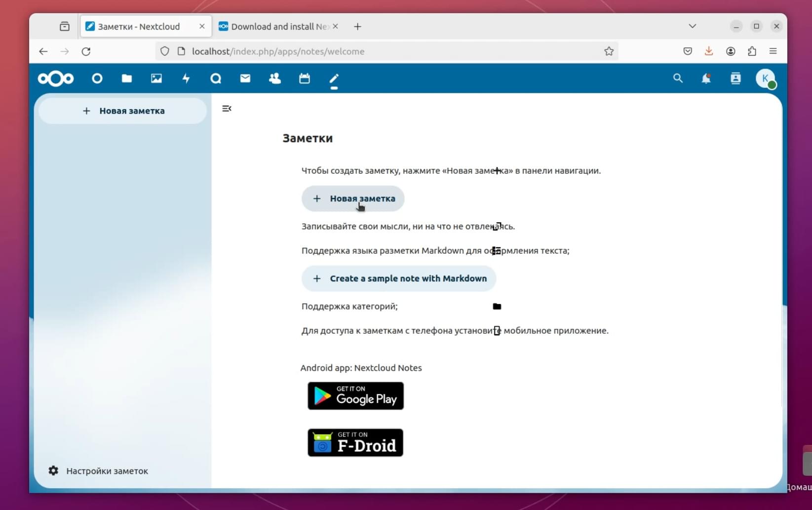The width and height of the screenshot is (812, 510).
Task: Open the Calendar app icon
Action: 305,78
